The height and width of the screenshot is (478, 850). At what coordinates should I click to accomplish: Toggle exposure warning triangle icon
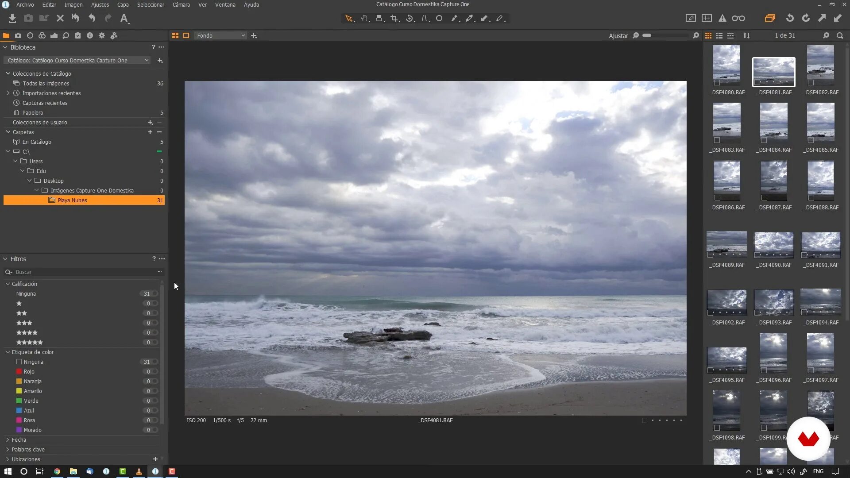click(x=722, y=18)
